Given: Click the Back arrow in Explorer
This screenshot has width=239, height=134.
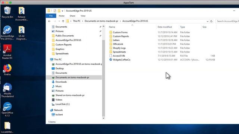Looking at the screenshot, I should tap(49, 21).
